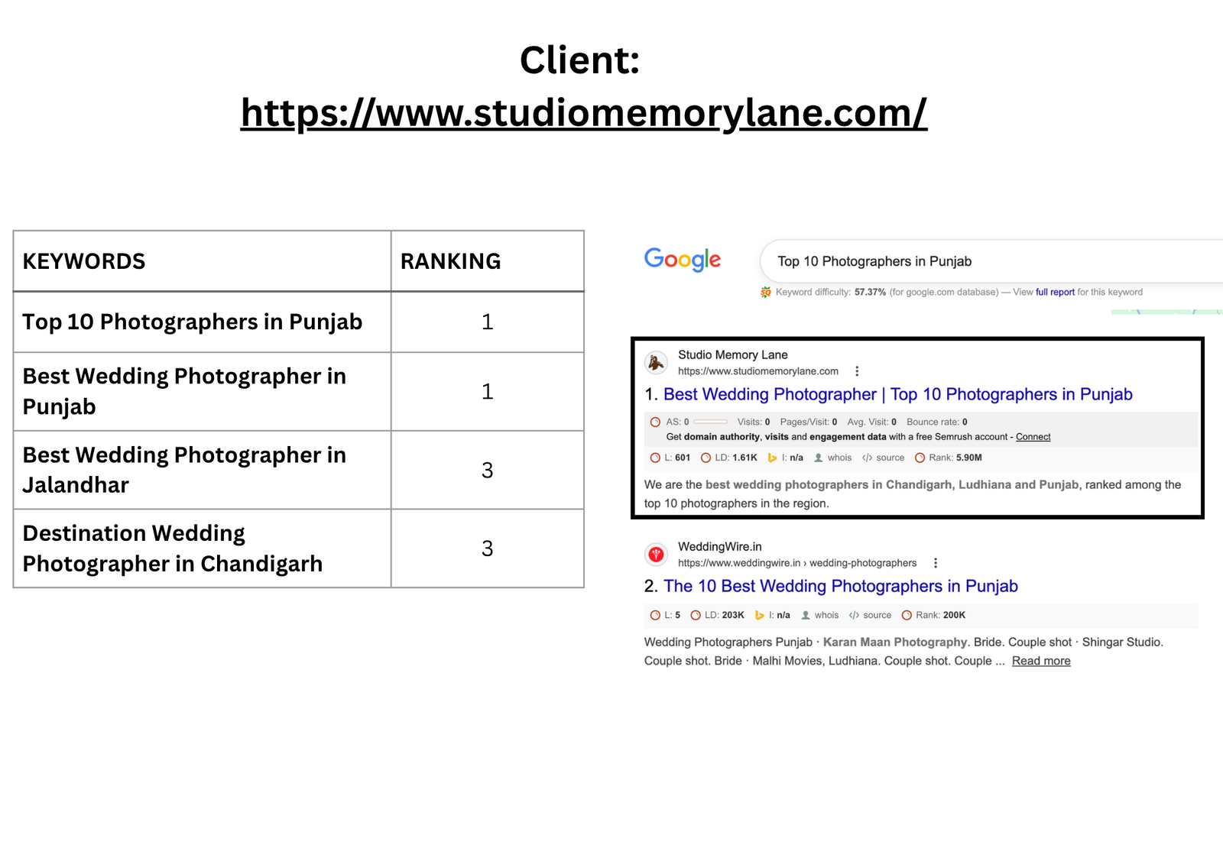The width and height of the screenshot is (1223, 864).
Task: Select 'Destination Wedding Photographer in Chandigarh' table cell
Action: [203, 548]
